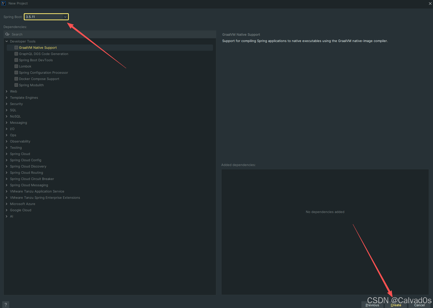Screen dimensions: 433x308
Task: Click the Previous button
Action: [372, 305]
